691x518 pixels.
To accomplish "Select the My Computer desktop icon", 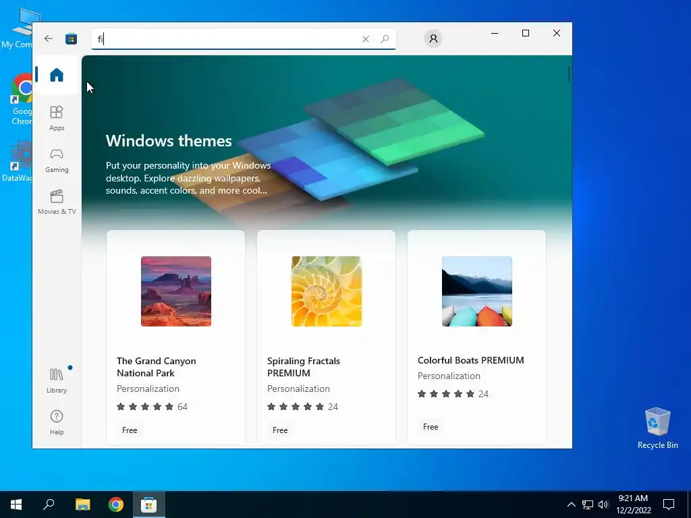I will coord(18,29).
